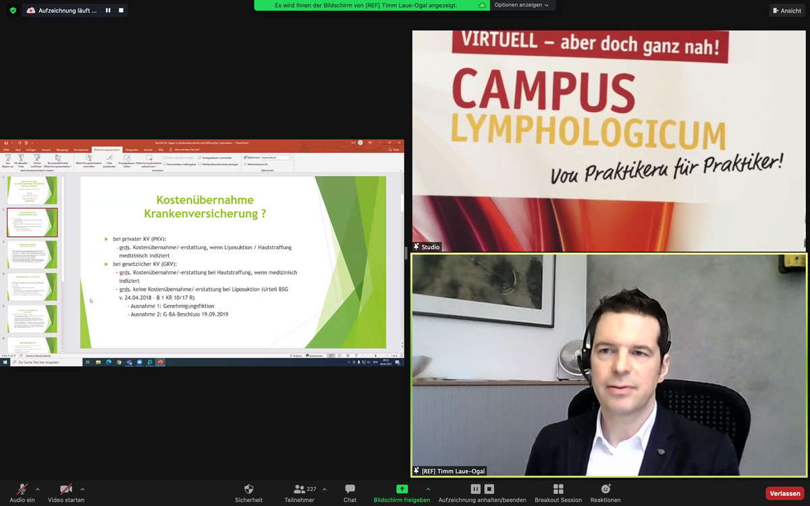
Task: Adjust the PowerPoint zoom slider
Action: click(x=376, y=356)
